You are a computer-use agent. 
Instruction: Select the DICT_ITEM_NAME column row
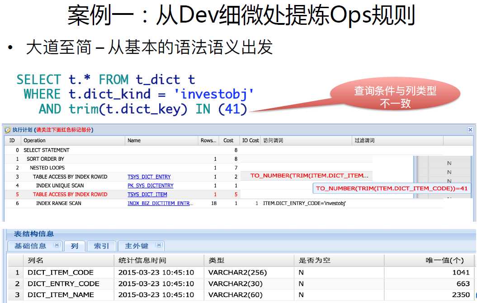pyautogui.click(x=241, y=295)
